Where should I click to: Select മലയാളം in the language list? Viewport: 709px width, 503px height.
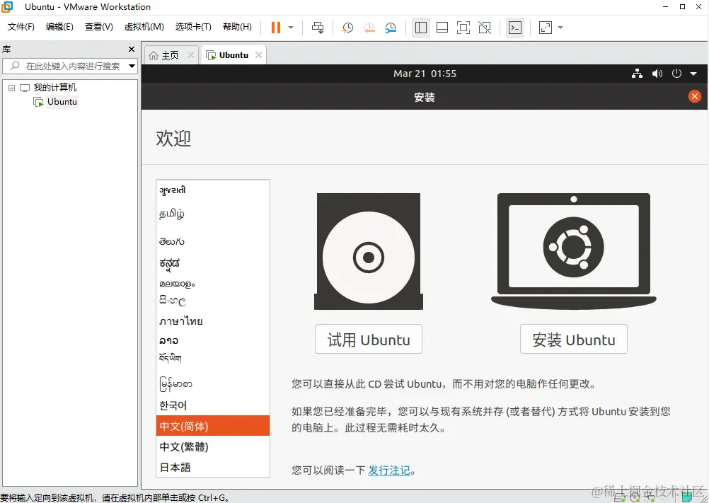coord(213,284)
